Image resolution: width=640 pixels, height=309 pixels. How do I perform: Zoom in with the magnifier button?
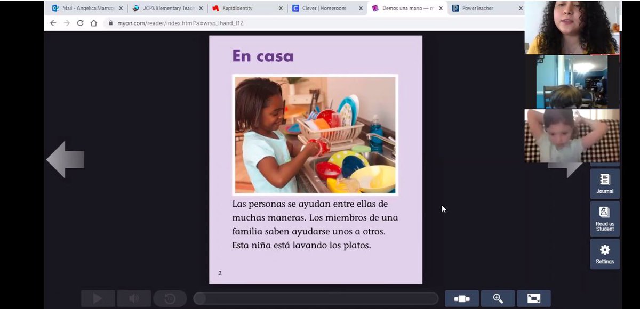tap(498, 298)
